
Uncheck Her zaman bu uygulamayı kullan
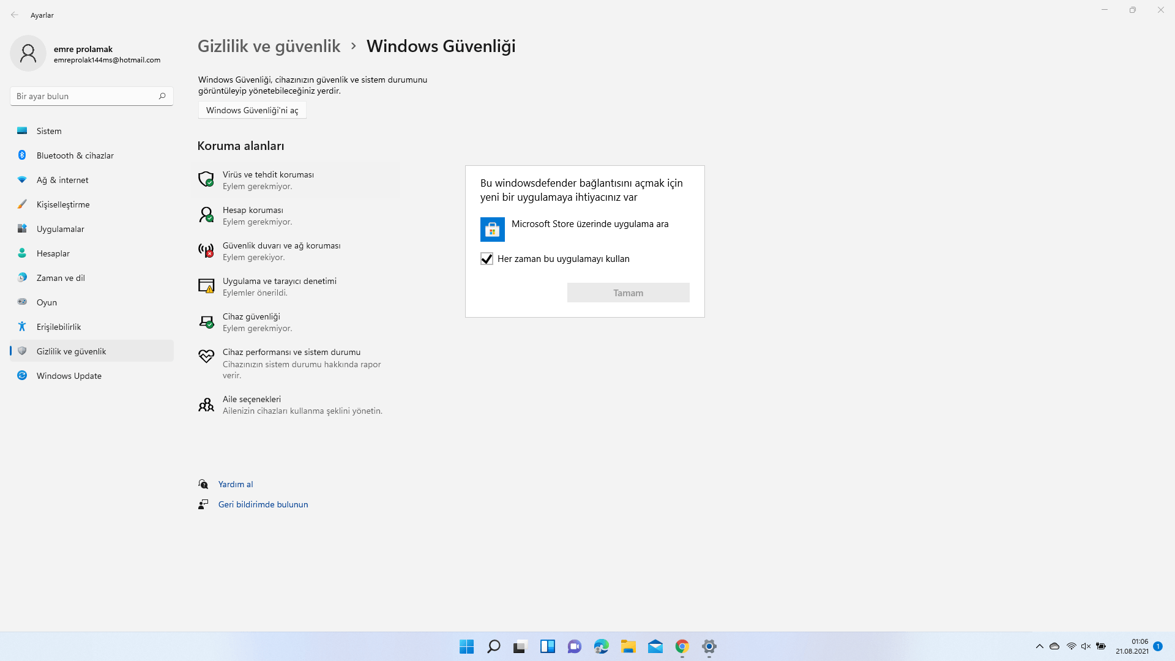487,259
